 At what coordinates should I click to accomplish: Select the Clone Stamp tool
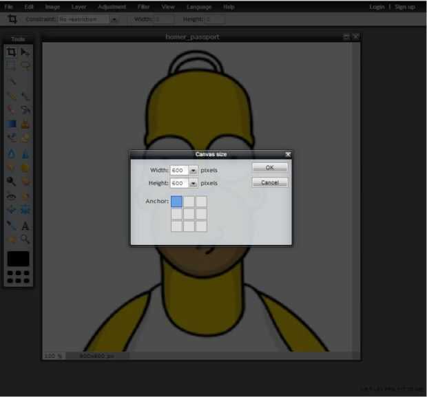pyautogui.click(x=25, y=124)
